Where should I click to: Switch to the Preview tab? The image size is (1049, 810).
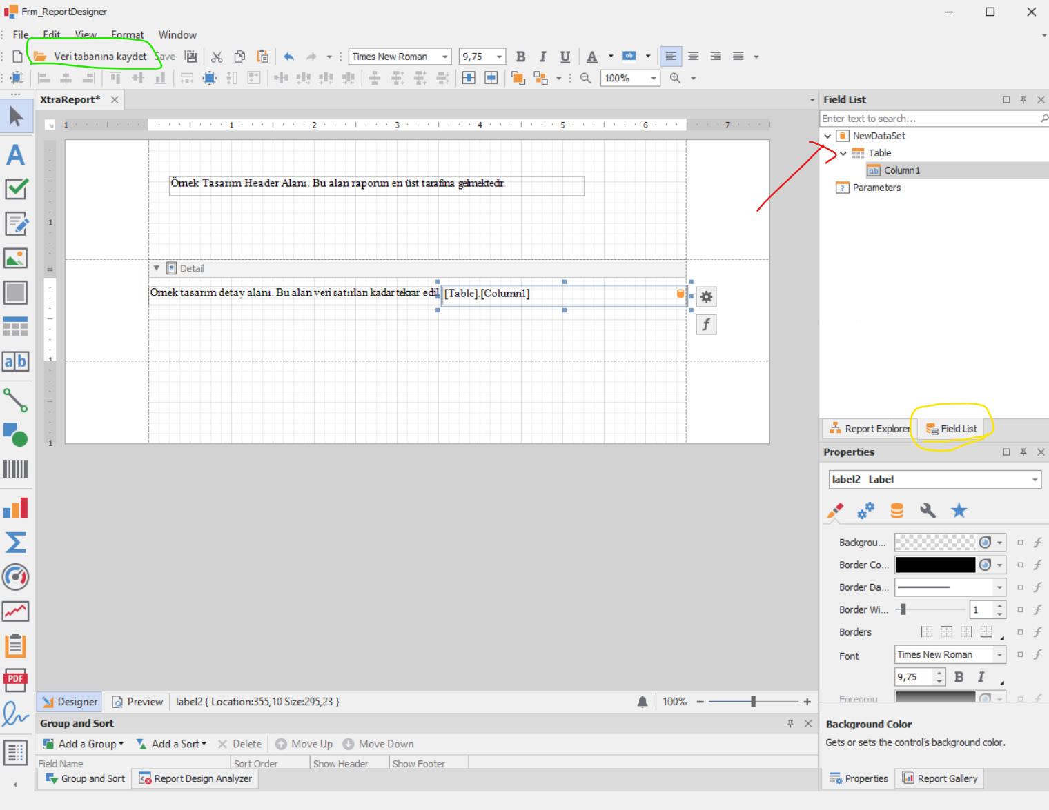tap(138, 702)
